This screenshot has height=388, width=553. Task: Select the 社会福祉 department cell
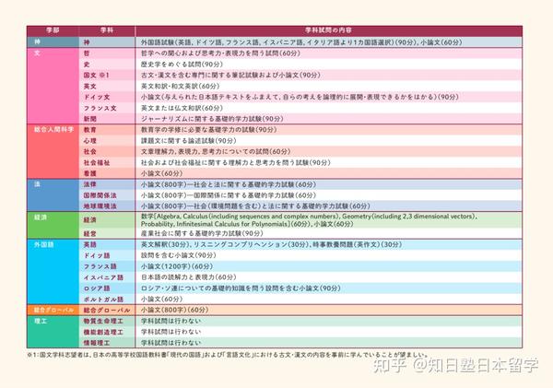(x=97, y=161)
